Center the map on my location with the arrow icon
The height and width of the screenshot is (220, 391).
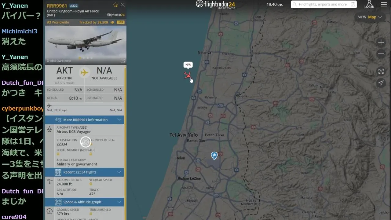coord(381,83)
